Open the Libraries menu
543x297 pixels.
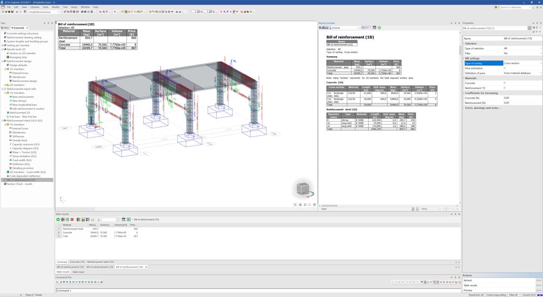click(x=35, y=7)
